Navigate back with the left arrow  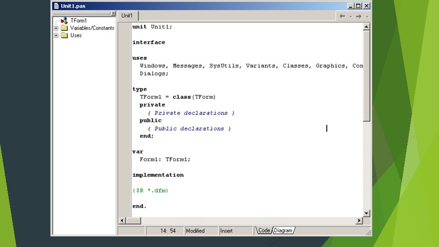342,16
